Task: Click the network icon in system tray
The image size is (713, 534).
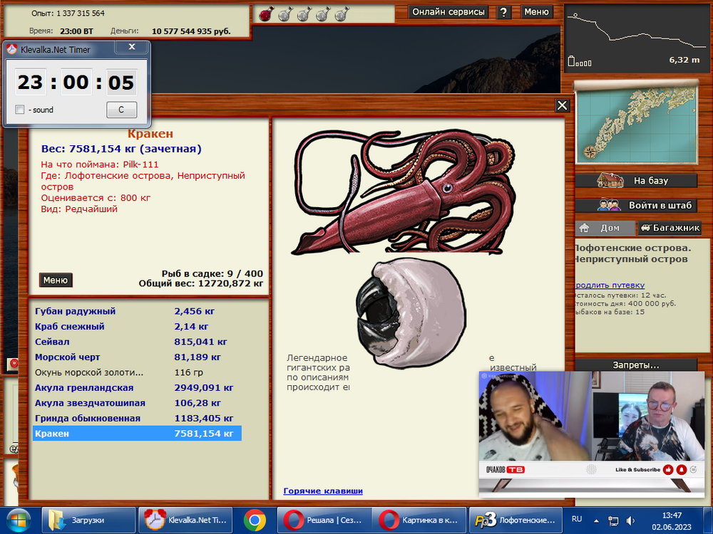Action: pos(612,520)
